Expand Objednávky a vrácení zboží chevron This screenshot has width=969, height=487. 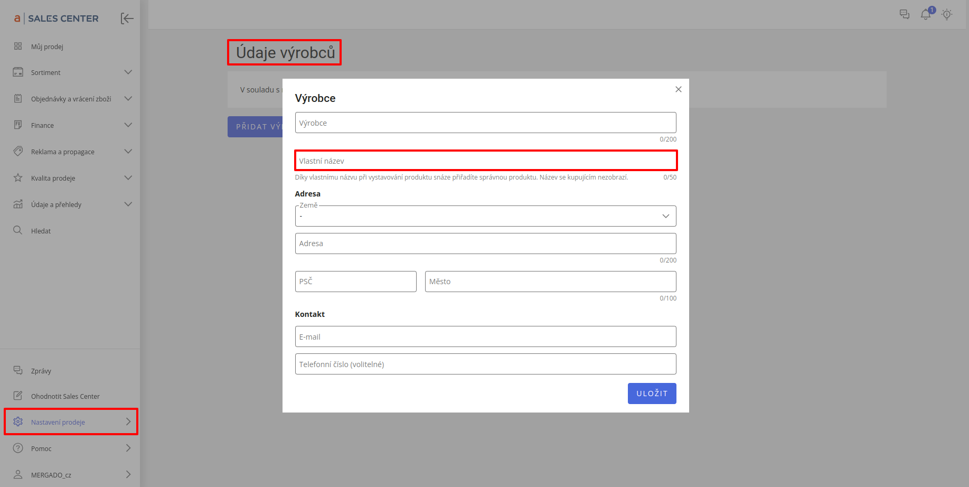tap(128, 99)
